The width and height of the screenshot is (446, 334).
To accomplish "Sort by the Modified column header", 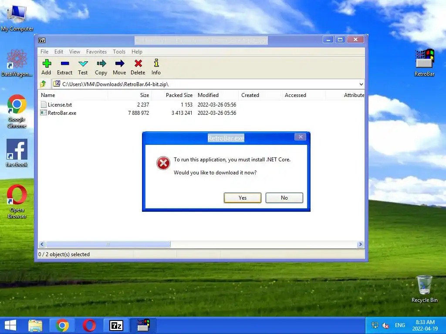I will coord(217,95).
